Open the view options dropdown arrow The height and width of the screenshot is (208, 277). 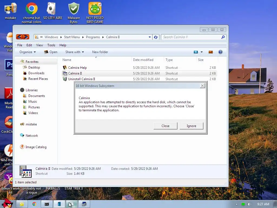pos(202,52)
